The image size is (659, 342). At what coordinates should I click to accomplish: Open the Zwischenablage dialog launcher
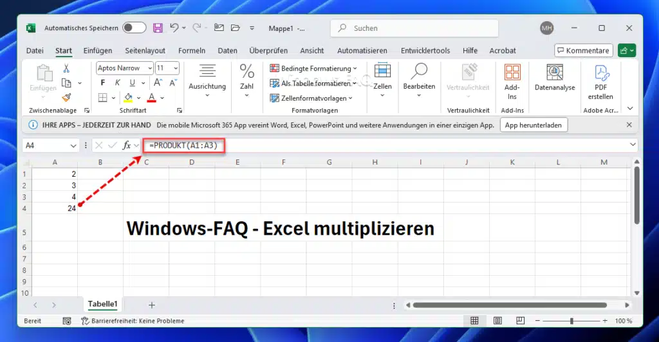[87, 111]
